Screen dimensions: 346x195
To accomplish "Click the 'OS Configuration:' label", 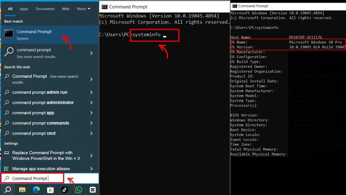I will pyautogui.click(x=249, y=57).
